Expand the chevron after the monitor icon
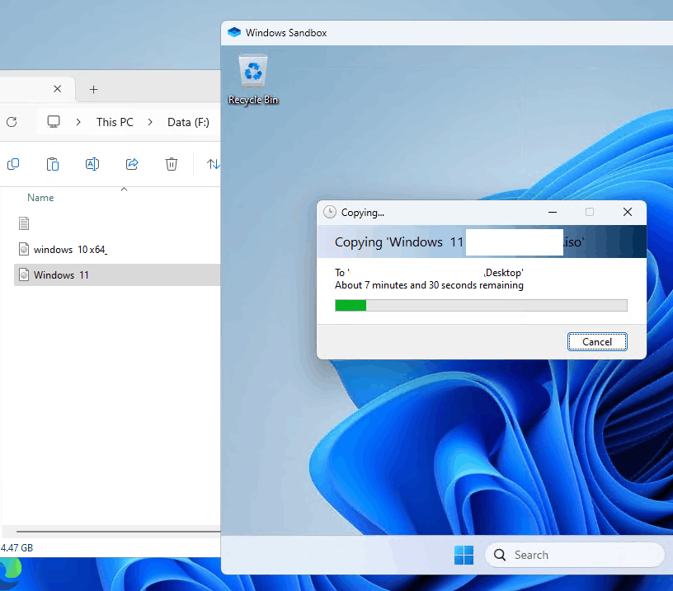This screenshot has width=673, height=591. [x=78, y=122]
